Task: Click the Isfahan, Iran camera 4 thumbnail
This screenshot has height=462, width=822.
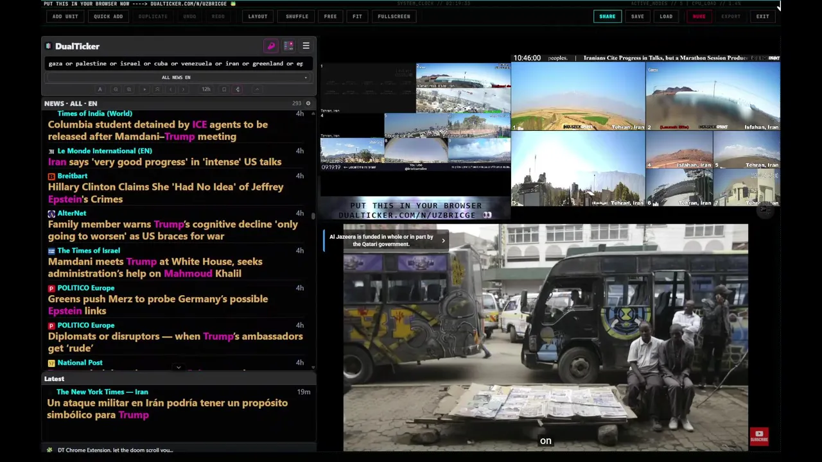Action: tap(679, 150)
